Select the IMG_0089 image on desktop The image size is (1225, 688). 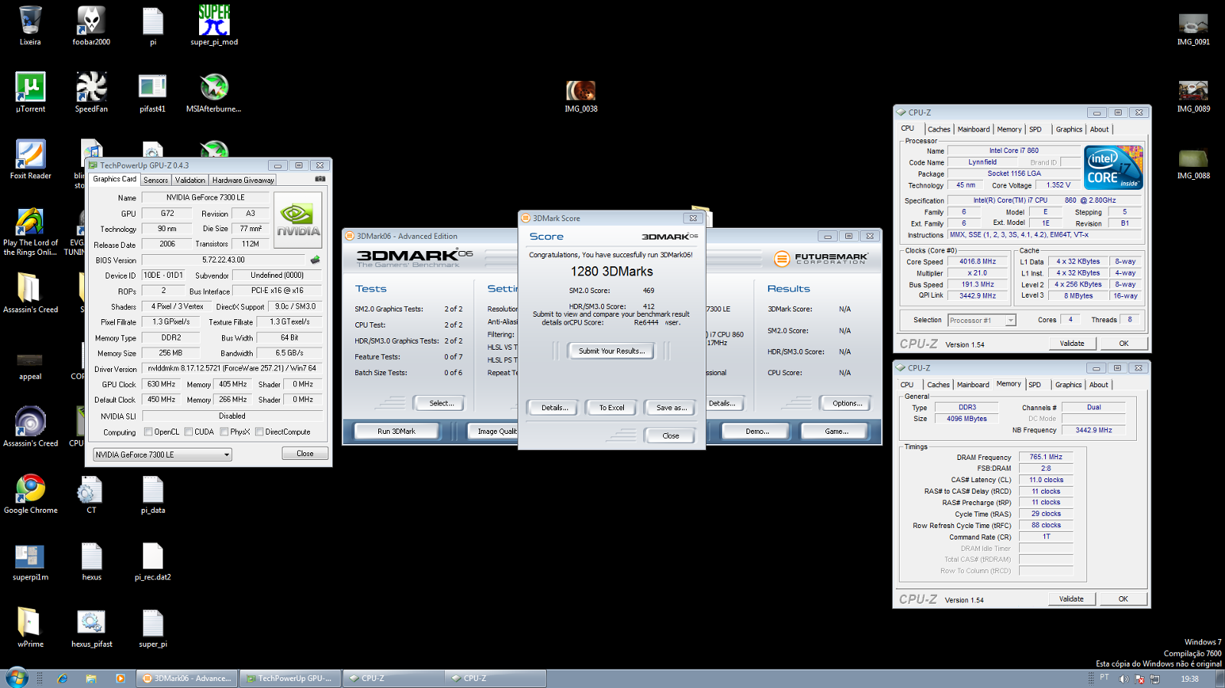point(1193,96)
